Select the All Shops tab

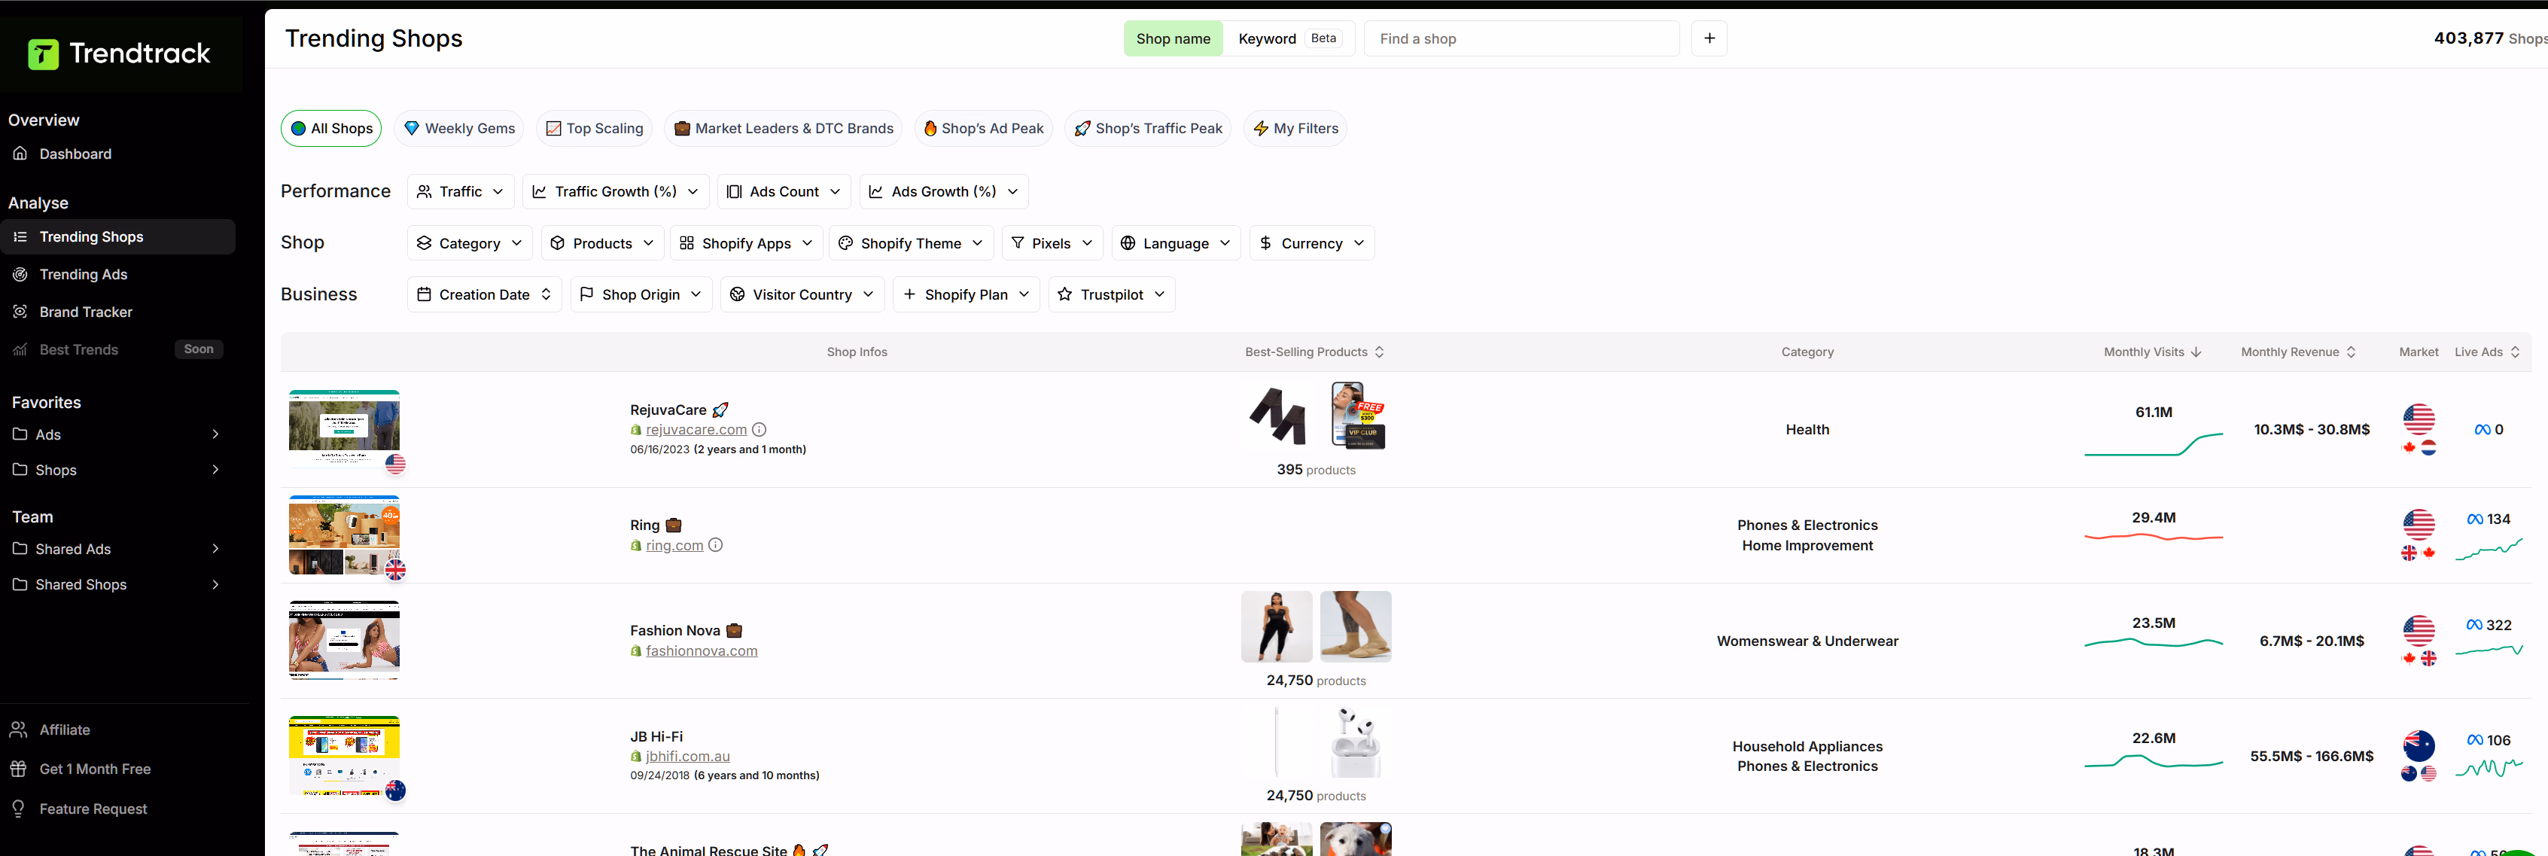[x=331, y=129]
